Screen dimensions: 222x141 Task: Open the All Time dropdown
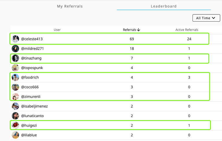pyautogui.click(x=206, y=18)
